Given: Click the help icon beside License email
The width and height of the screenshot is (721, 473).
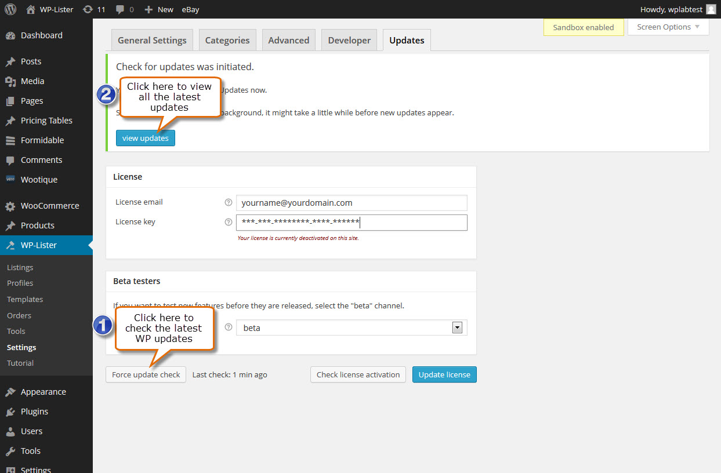Looking at the screenshot, I should point(228,203).
